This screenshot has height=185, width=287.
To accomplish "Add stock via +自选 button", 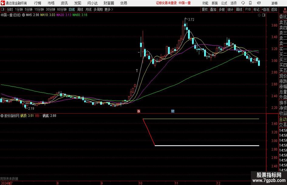I will [x=265, y=9].
